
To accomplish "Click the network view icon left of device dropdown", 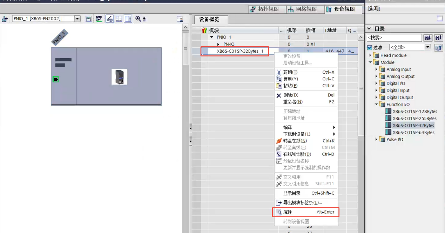I will tap(5, 19).
